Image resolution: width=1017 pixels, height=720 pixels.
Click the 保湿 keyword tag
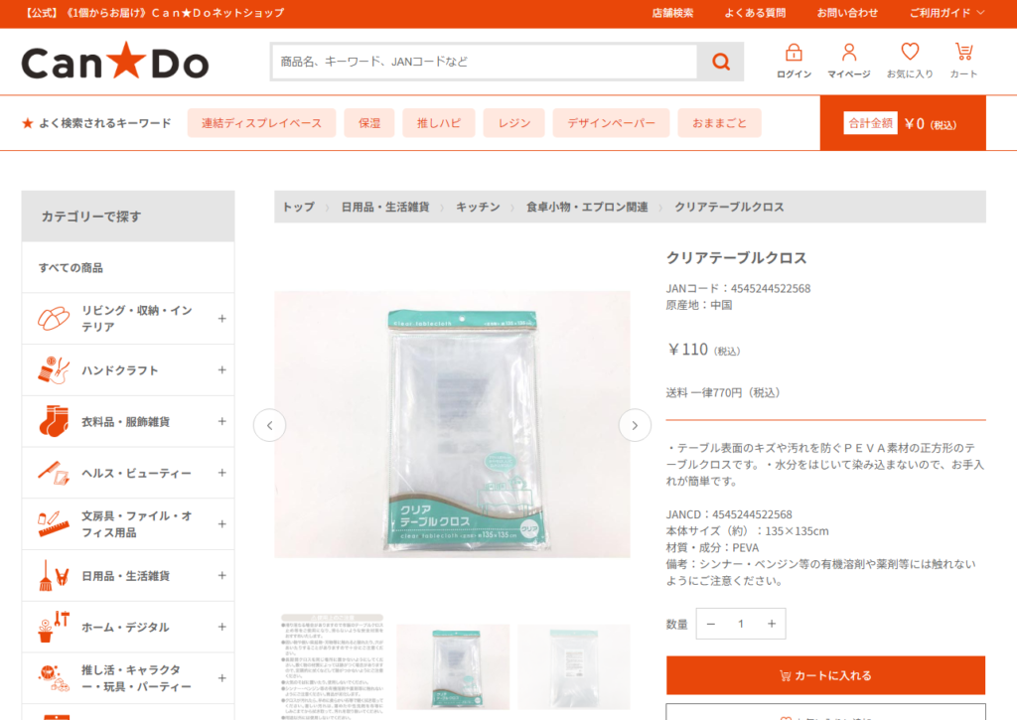369,123
